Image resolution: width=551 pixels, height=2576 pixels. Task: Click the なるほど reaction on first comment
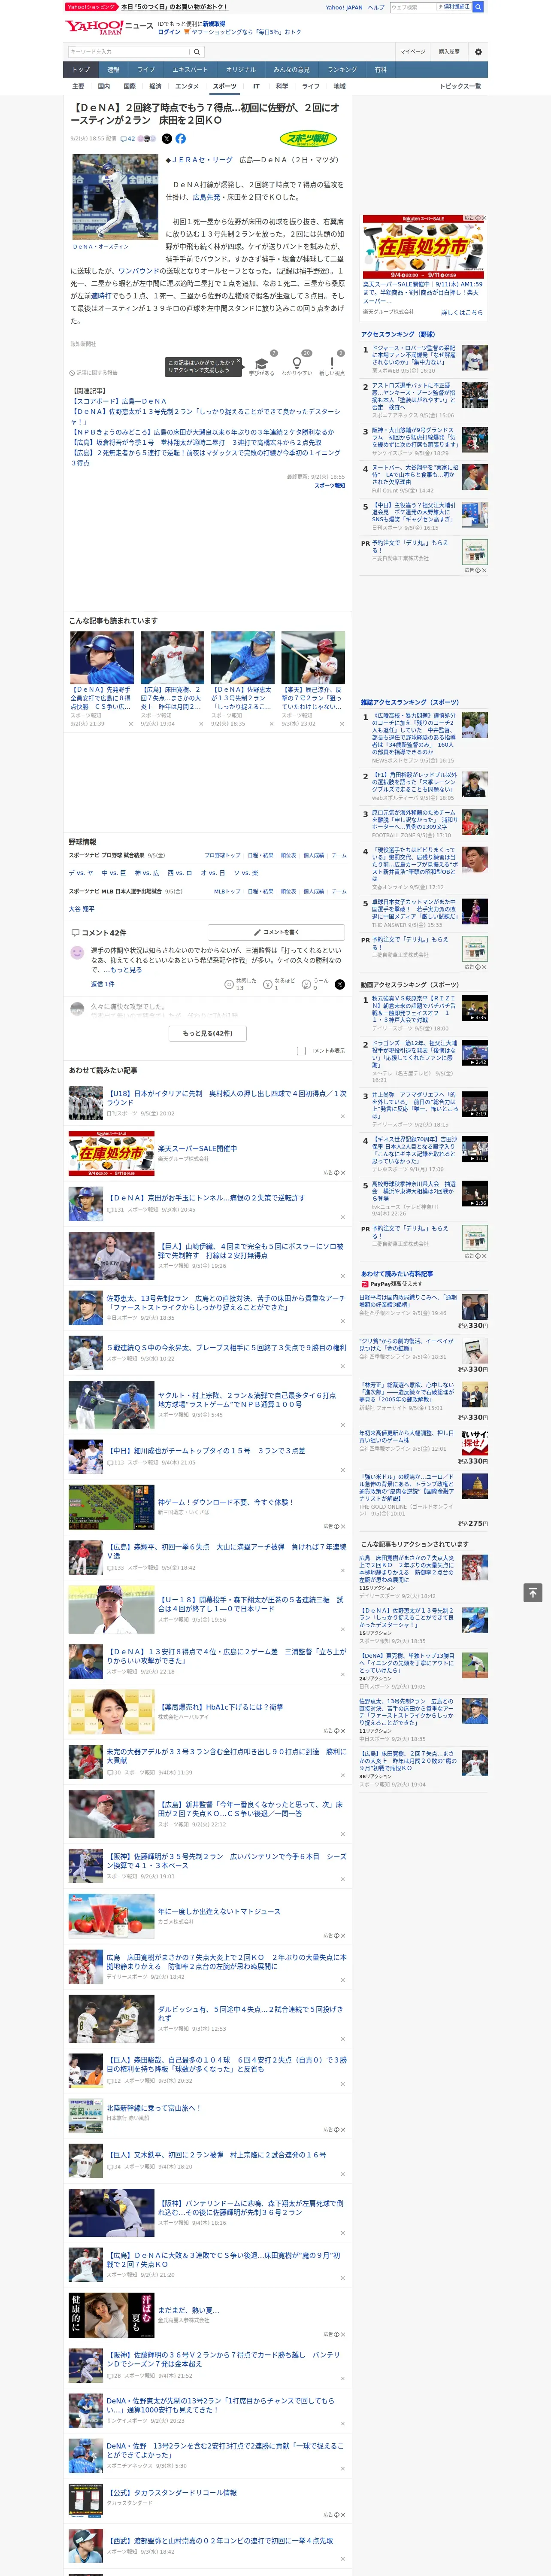coord(279,985)
